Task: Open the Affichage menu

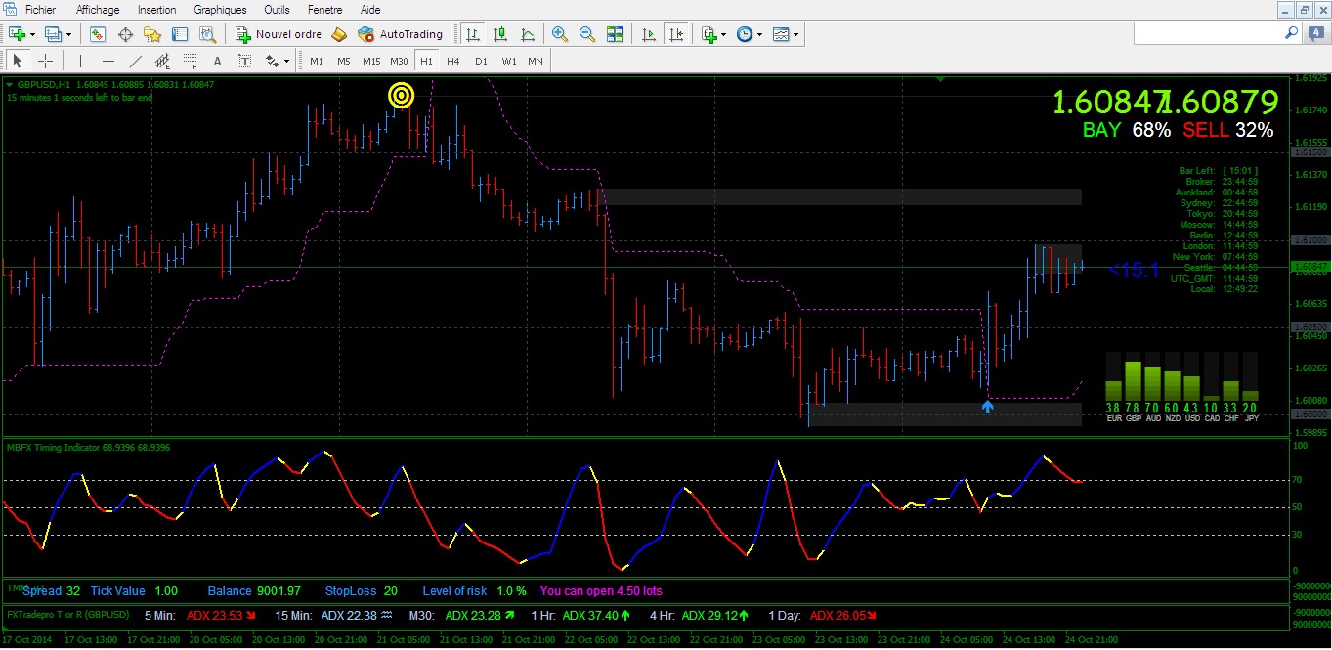Action: 98,9
